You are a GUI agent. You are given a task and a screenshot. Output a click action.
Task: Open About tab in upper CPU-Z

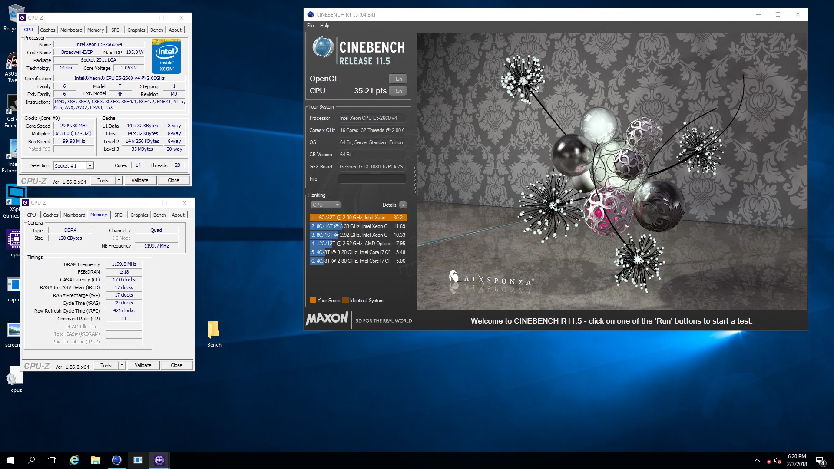click(175, 30)
